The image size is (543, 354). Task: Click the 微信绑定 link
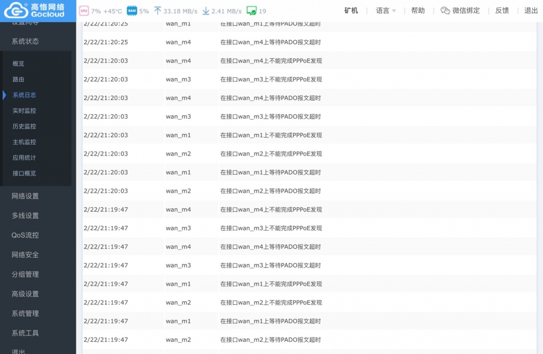click(x=466, y=11)
